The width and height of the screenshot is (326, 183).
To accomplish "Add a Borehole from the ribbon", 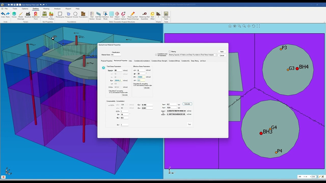I will point(28,15).
